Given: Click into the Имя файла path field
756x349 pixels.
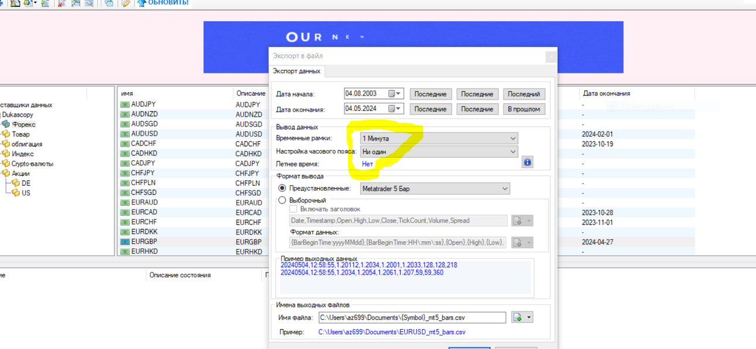Looking at the screenshot, I should click(x=412, y=317).
